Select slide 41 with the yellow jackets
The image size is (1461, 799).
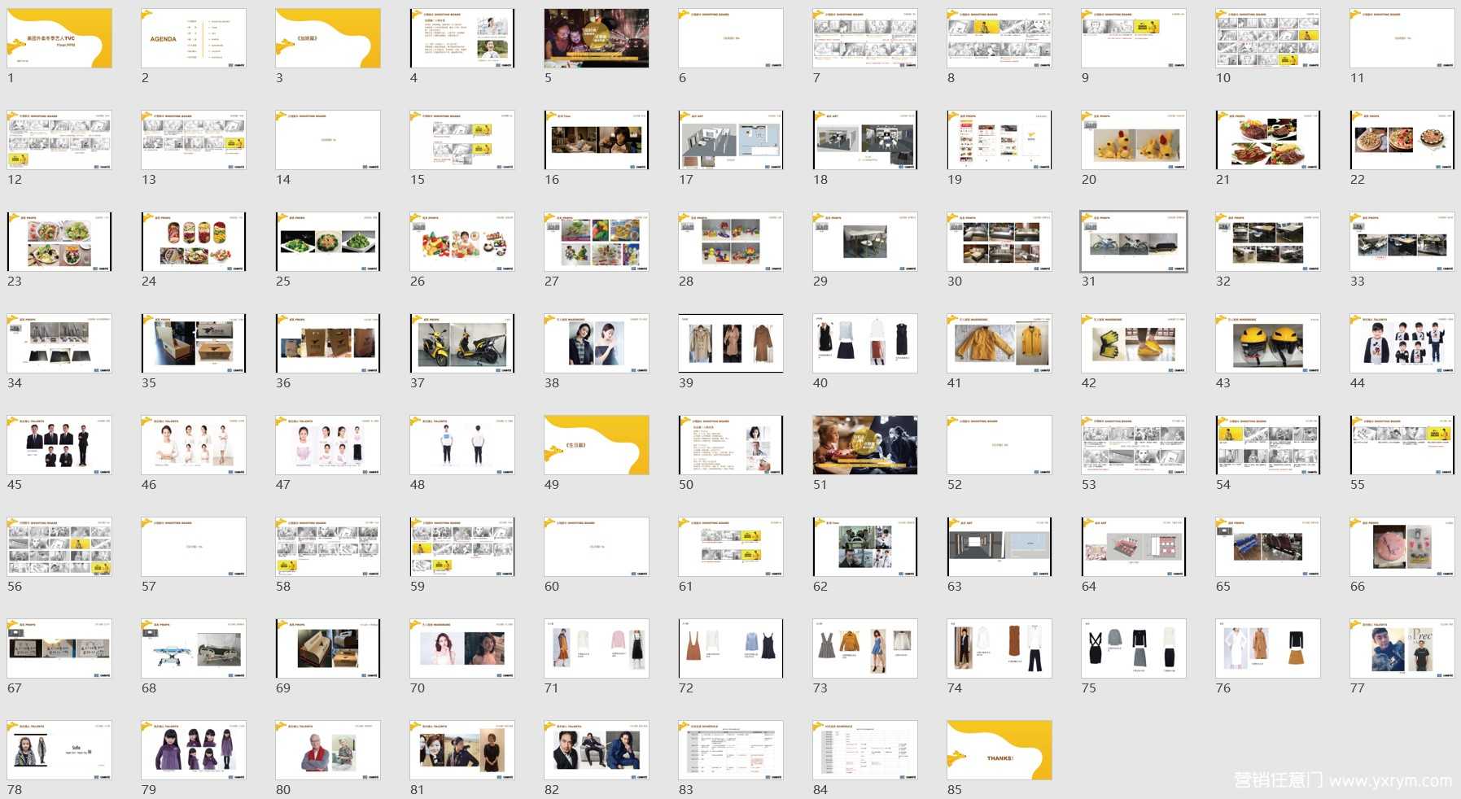click(1000, 343)
